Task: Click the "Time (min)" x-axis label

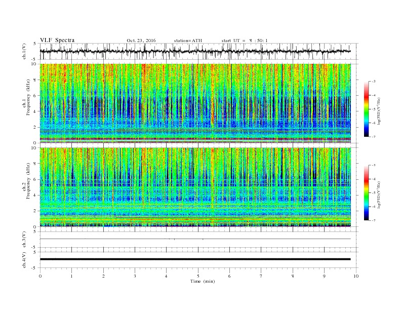Action: 203,281
